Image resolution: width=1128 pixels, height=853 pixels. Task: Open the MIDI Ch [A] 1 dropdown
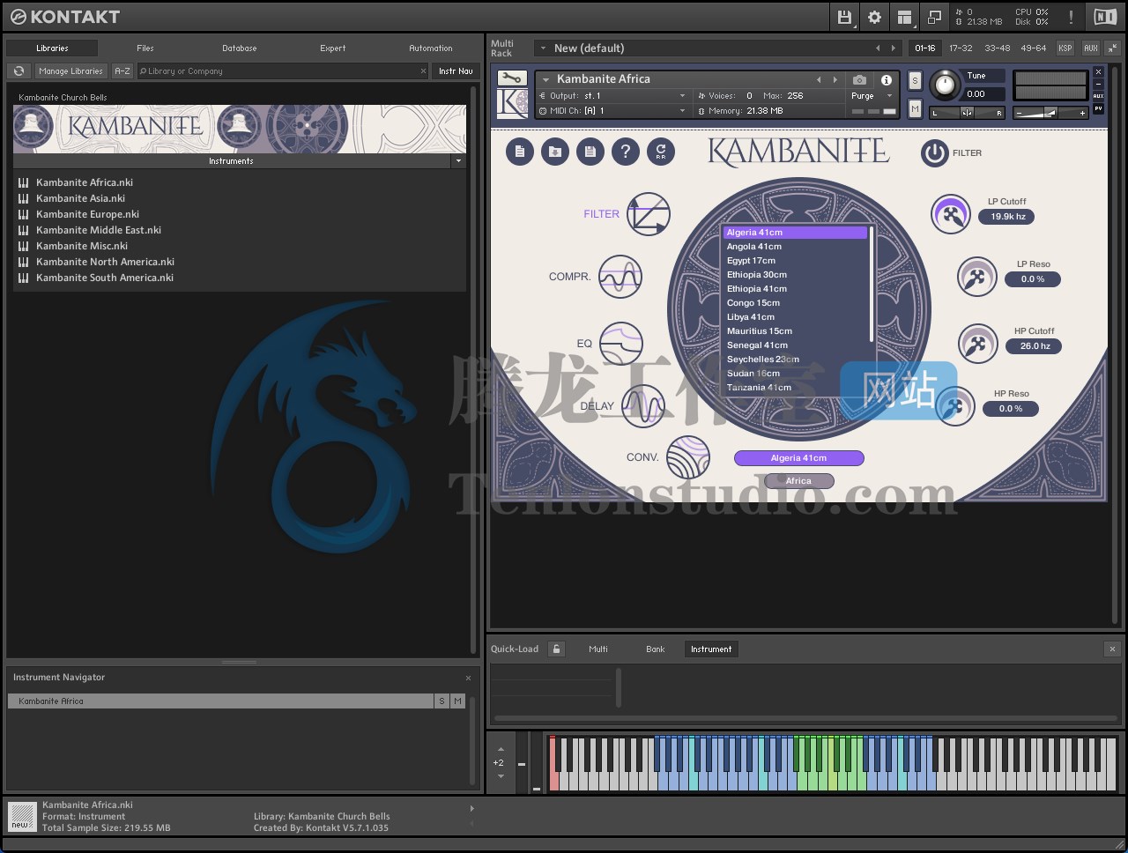coord(682,111)
